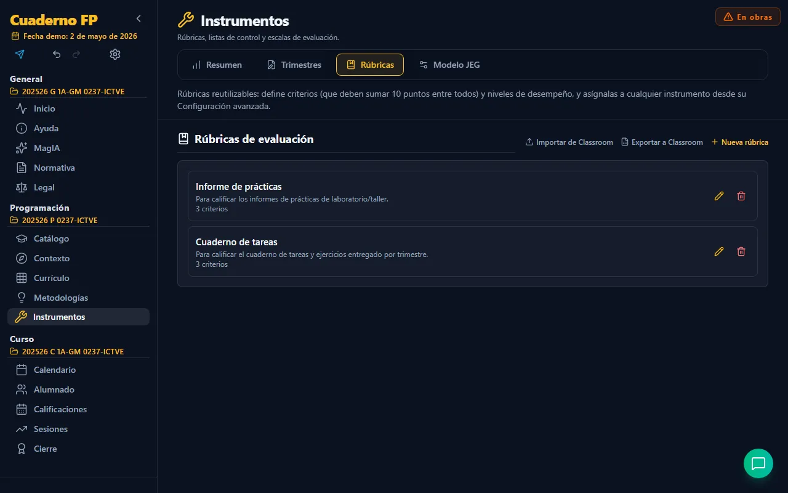Click the redo arrow icon
The width and height of the screenshot is (788, 493).
pos(76,54)
